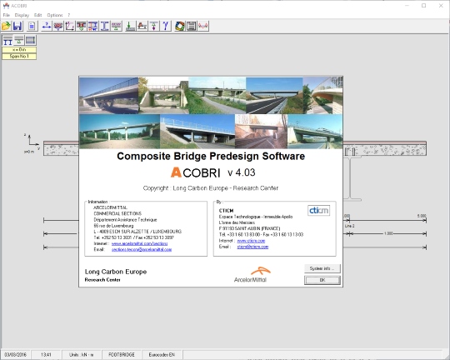The width and height of the screenshot is (450, 360).
Task: Click the Units kN - m status entry
Action: 81,355
